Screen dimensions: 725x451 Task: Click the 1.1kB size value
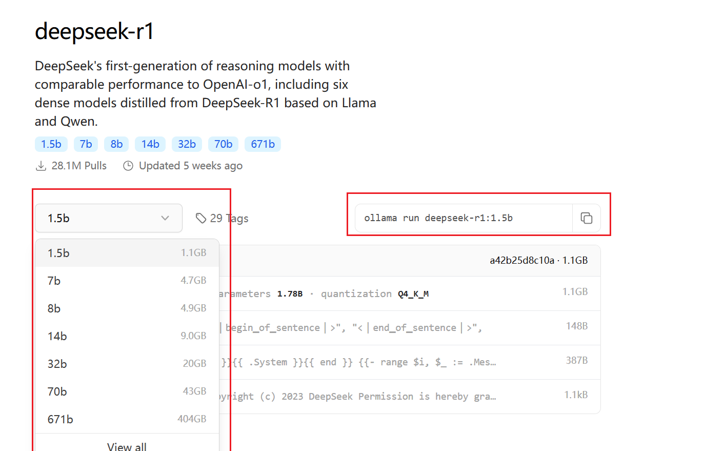pyautogui.click(x=576, y=395)
